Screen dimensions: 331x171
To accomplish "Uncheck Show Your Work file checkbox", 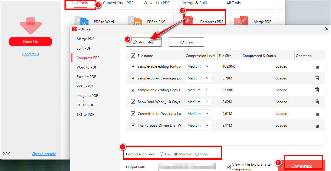I will (x=133, y=102).
